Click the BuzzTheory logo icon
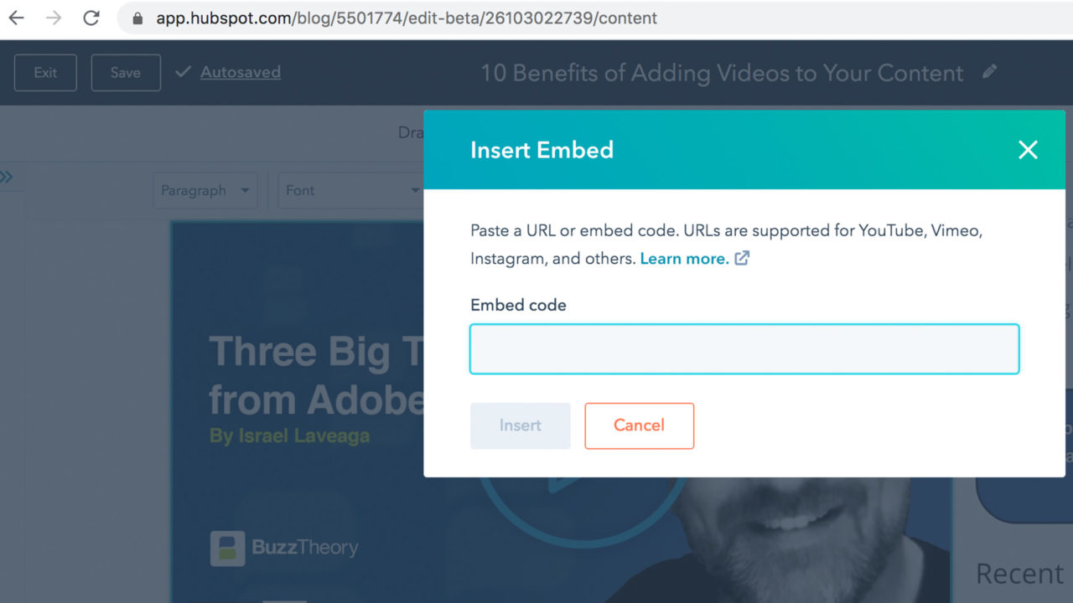This screenshot has height=603, width=1073. 227,549
